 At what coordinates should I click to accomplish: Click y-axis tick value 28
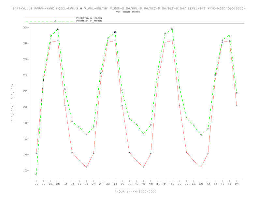click(x=25, y=43)
